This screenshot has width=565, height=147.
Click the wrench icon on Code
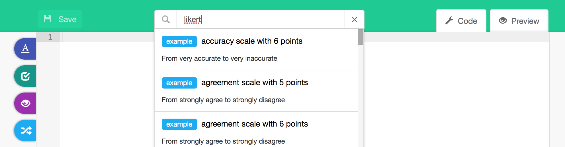pos(449,21)
